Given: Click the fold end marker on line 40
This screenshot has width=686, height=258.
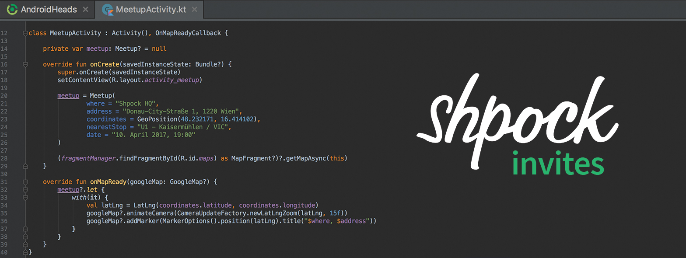Looking at the screenshot, I should tap(25, 252).
